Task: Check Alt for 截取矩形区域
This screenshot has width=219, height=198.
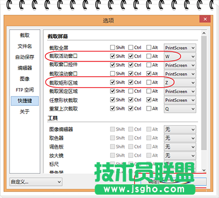Action: 149,82
